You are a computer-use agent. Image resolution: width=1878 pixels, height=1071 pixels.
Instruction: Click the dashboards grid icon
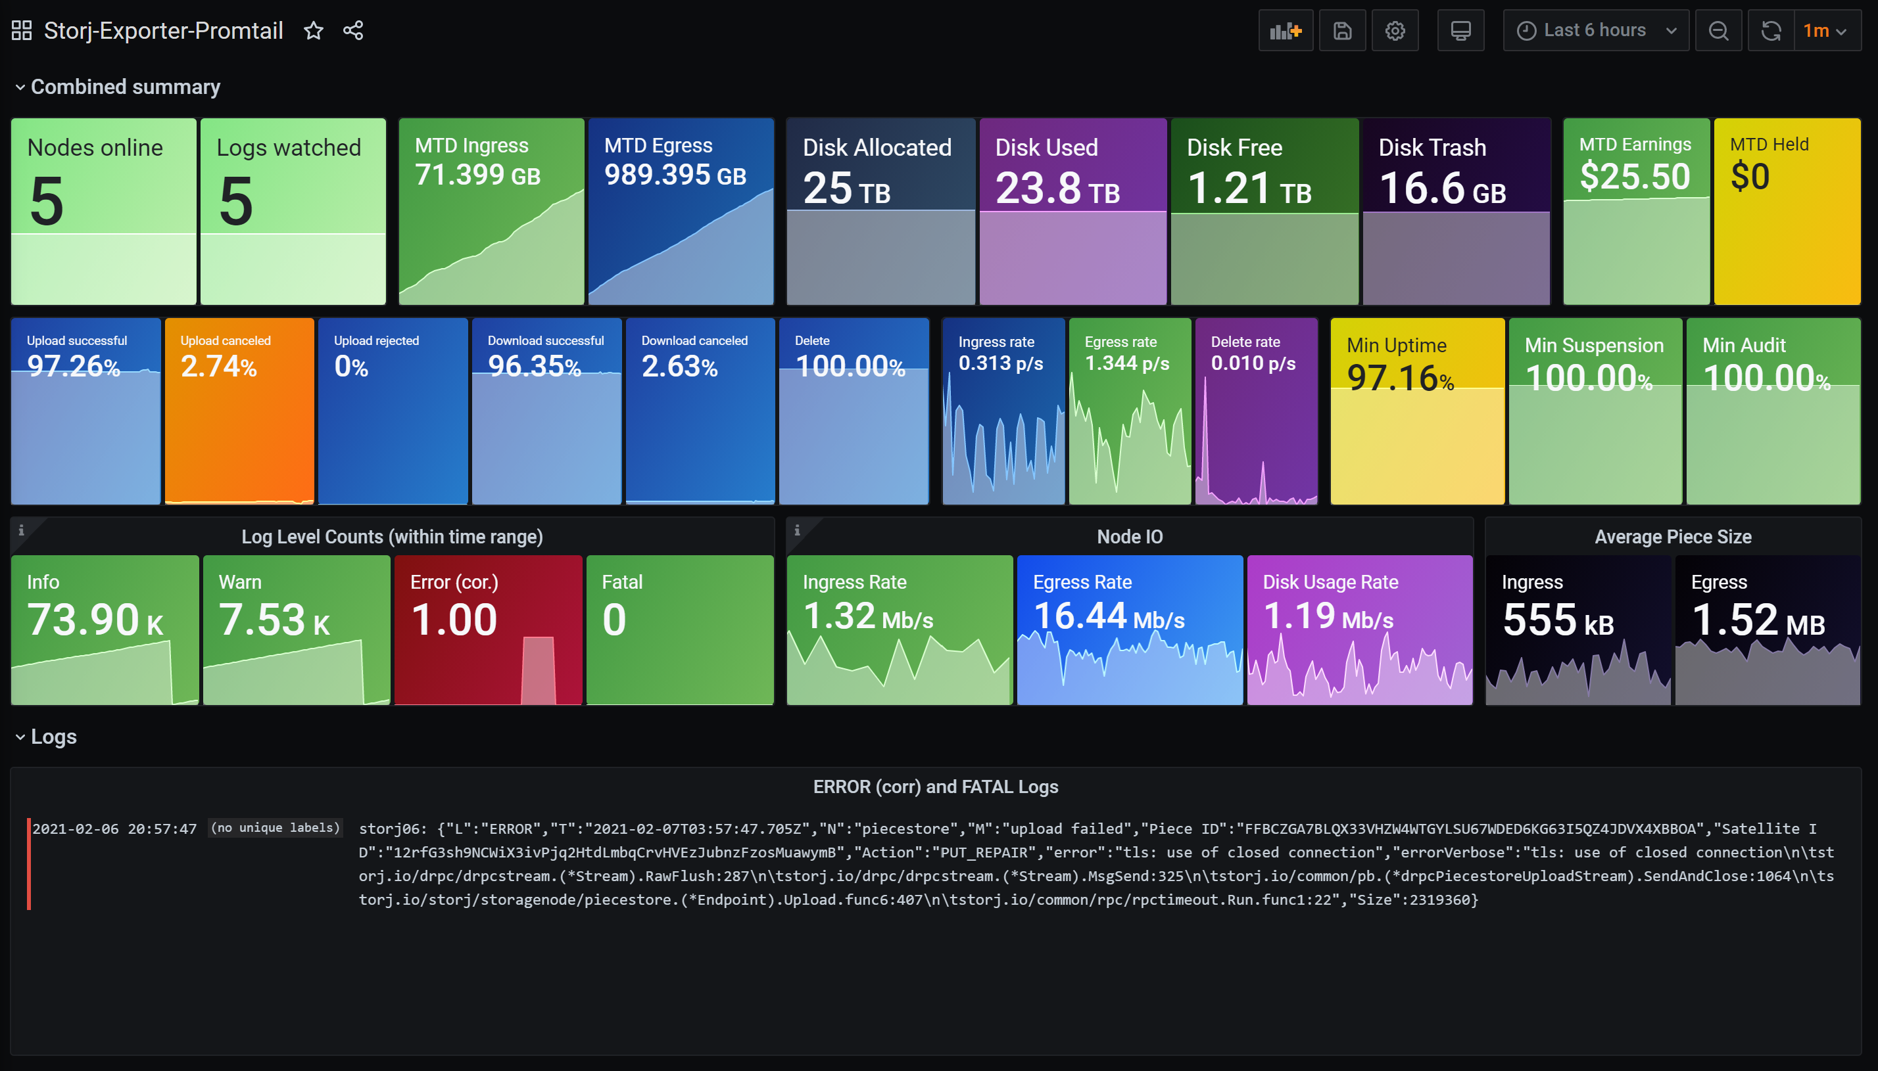pos(22,30)
